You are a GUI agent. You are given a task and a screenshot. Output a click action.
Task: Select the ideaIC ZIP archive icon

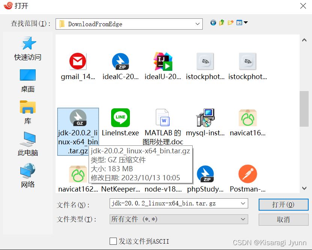pos(121,61)
